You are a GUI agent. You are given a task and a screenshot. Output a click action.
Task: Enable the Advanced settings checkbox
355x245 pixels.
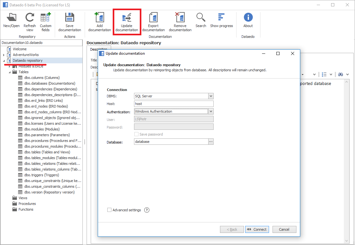(x=110, y=210)
